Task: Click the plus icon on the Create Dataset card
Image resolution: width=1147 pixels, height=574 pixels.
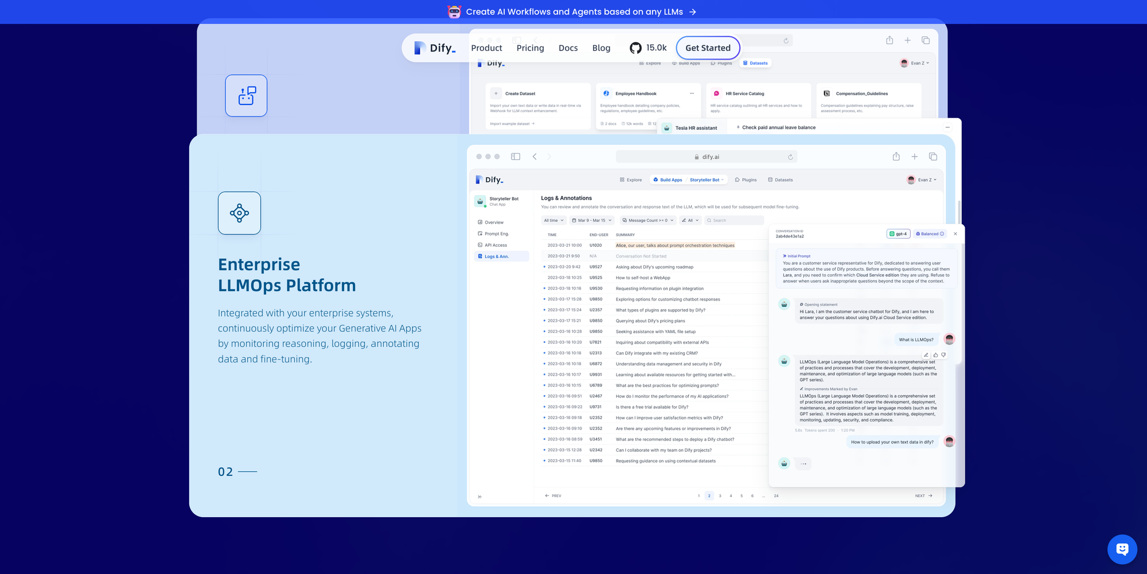Action: (x=496, y=93)
